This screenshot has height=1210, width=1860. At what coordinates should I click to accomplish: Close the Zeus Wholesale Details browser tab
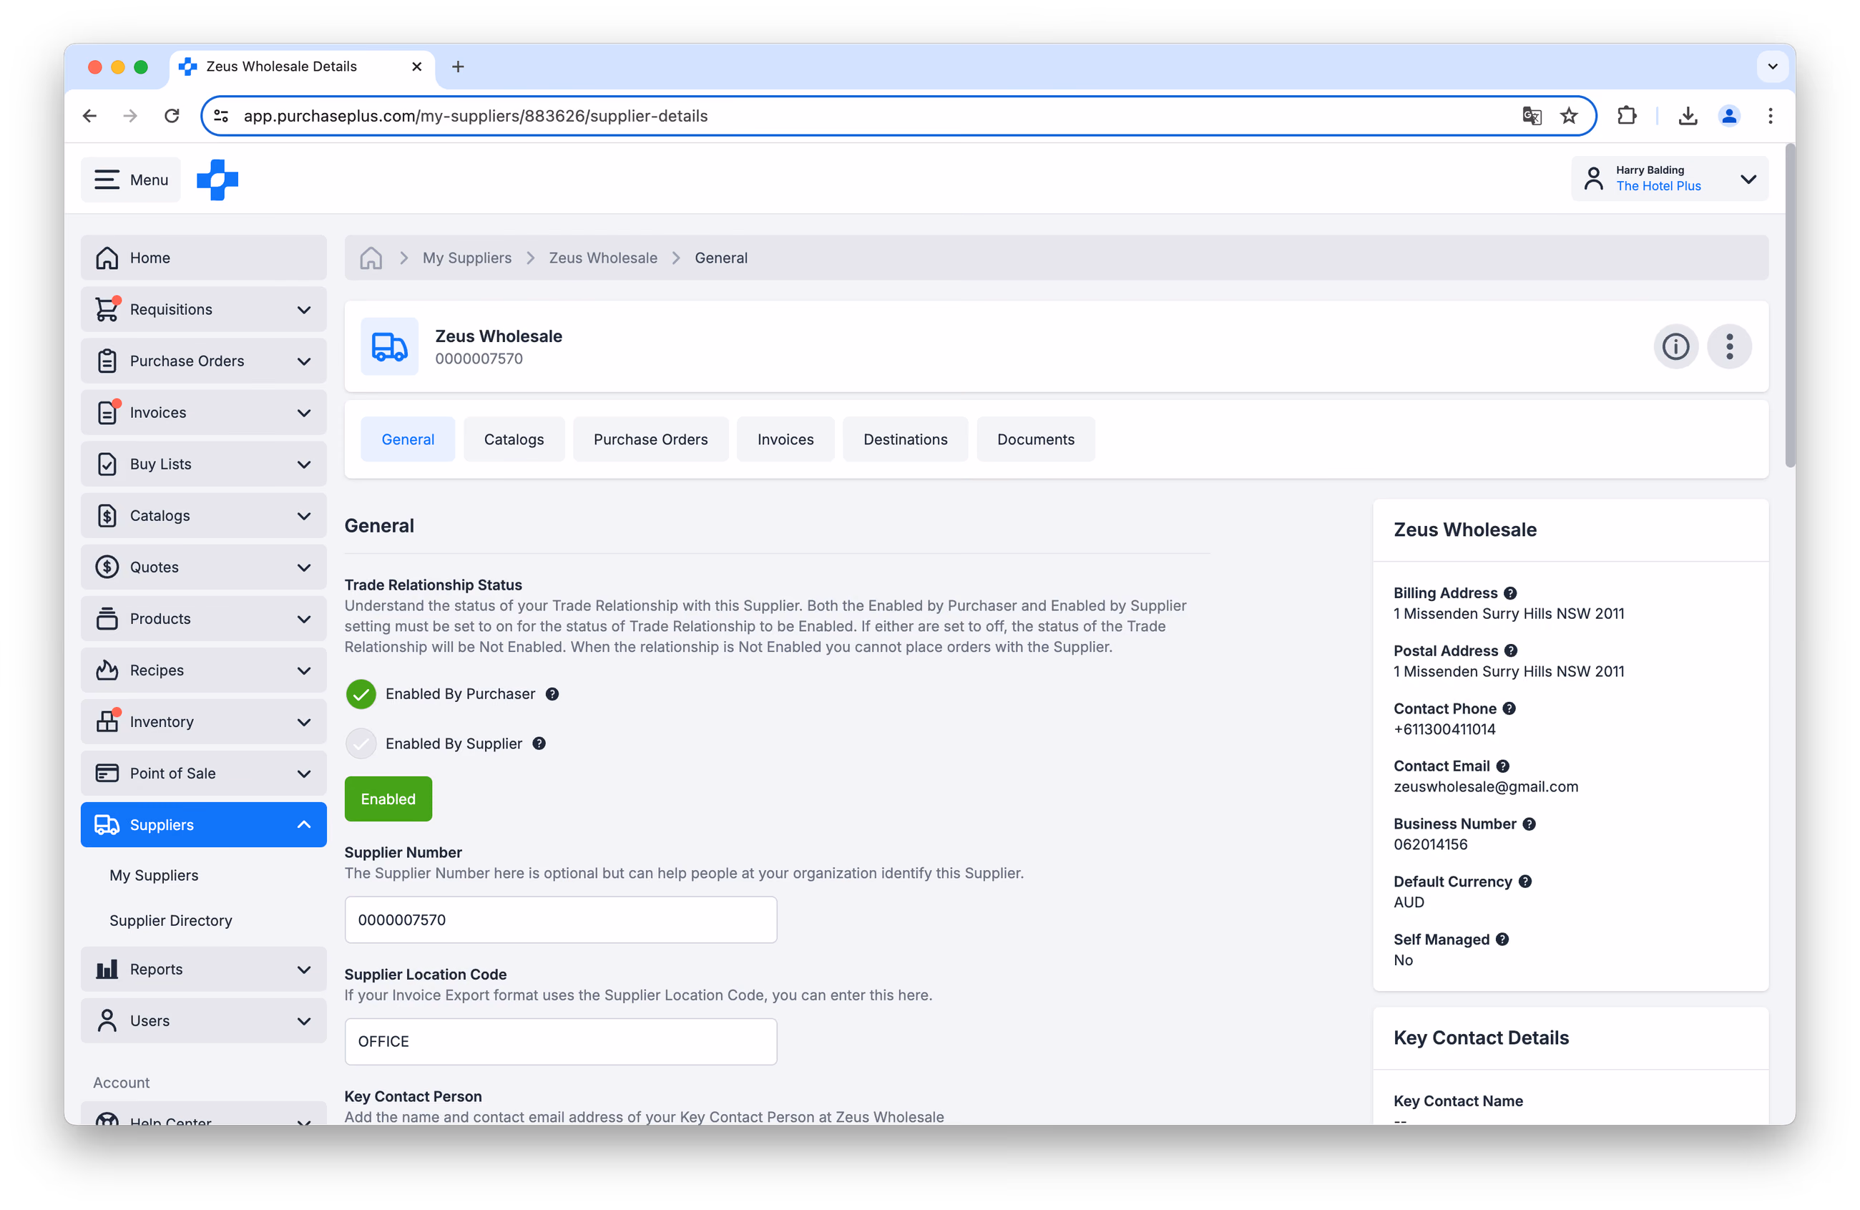pyautogui.click(x=416, y=67)
